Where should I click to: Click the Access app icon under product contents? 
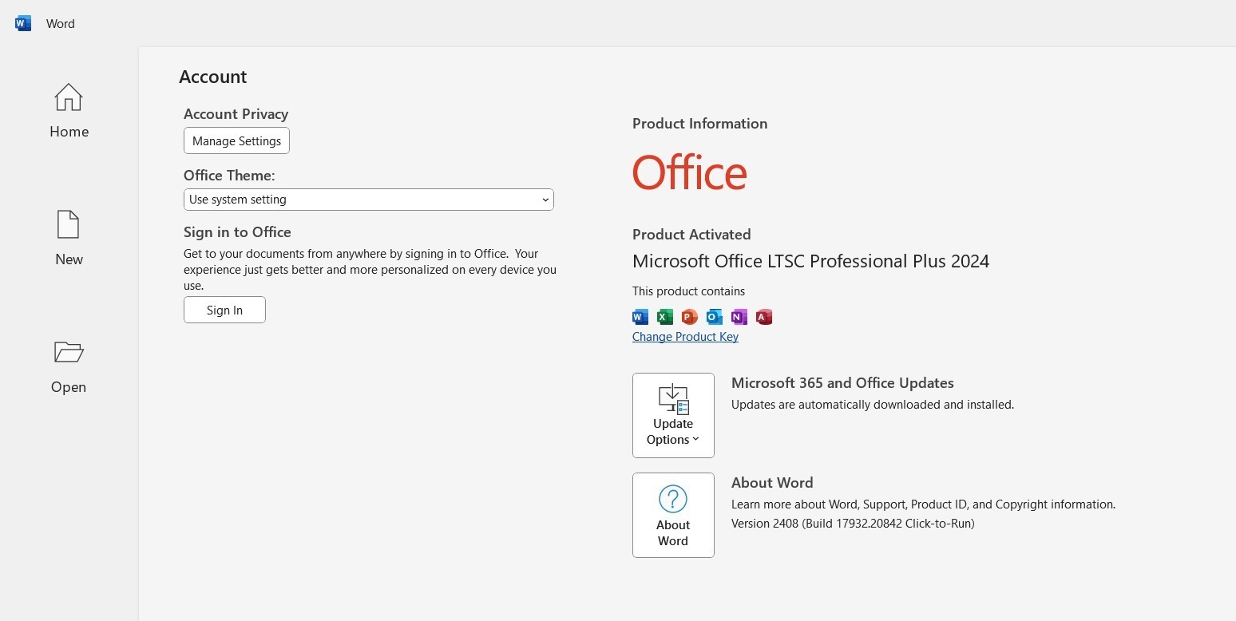(764, 317)
